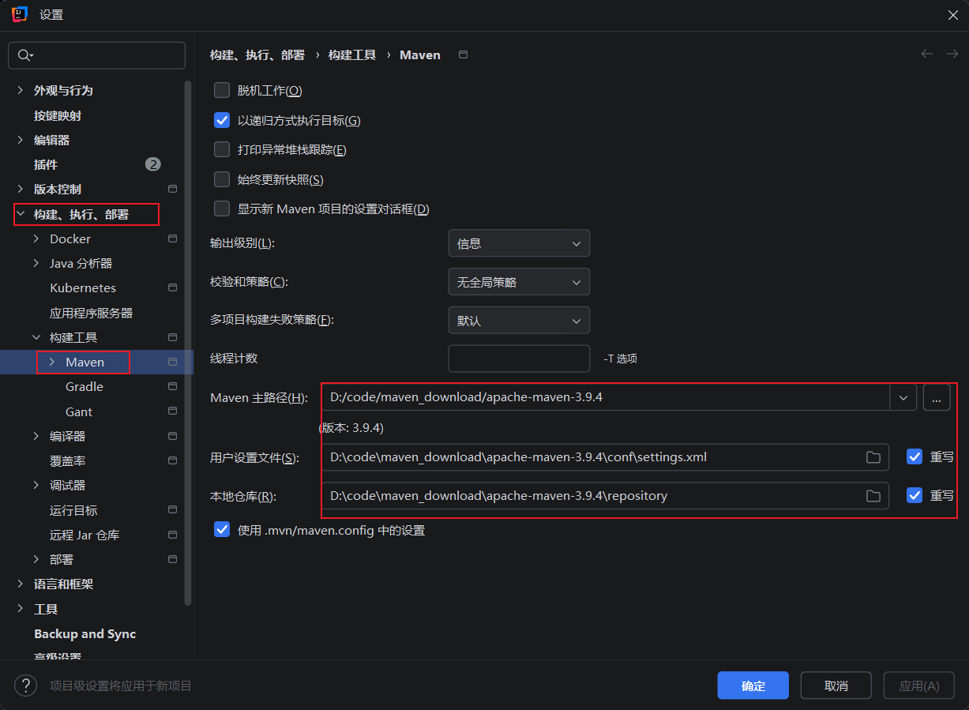Click the project icon beside 远程 Jar 仓库
969x710 pixels.
pyautogui.click(x=172, y=535)
